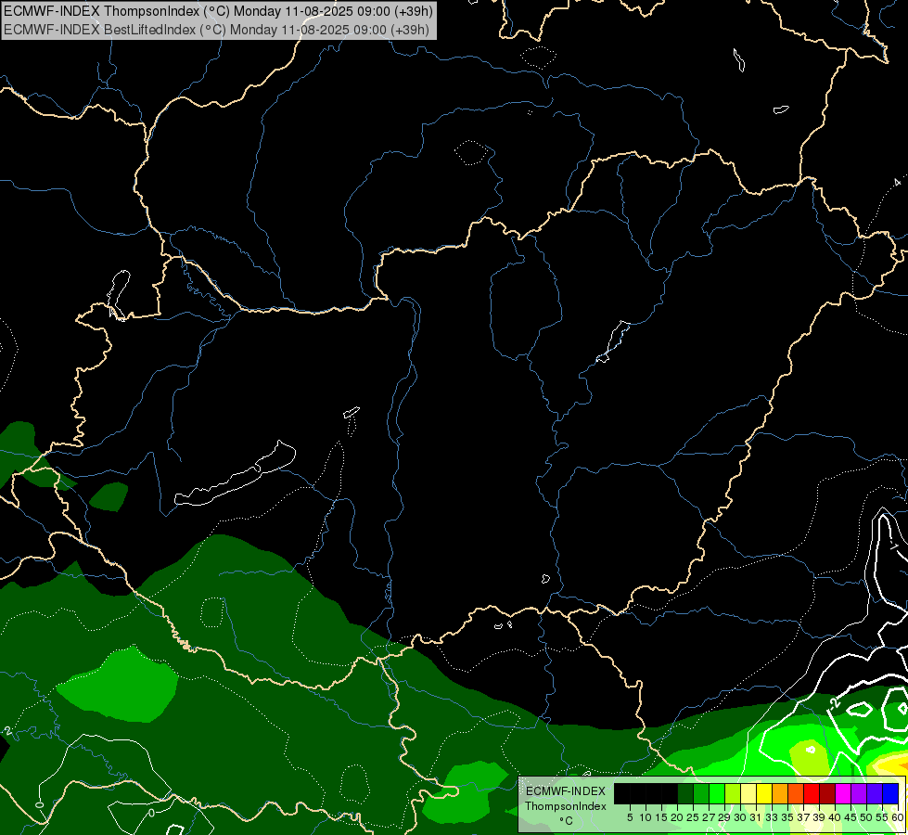
Task: Choose the red-orange 35–37 legend swatch
Action: 796,793
